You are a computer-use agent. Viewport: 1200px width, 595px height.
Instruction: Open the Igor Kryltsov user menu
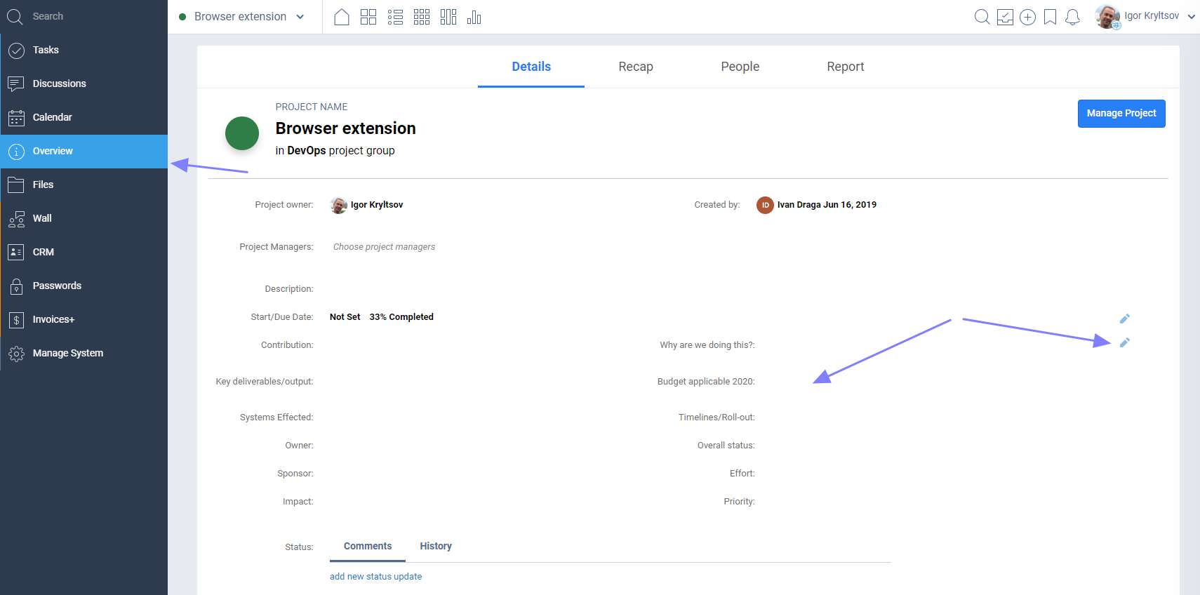1145,16
